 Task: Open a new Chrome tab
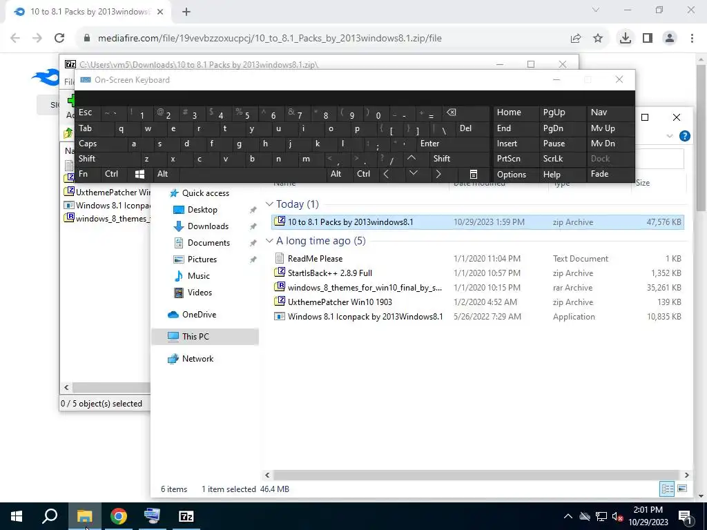[186, 12]
